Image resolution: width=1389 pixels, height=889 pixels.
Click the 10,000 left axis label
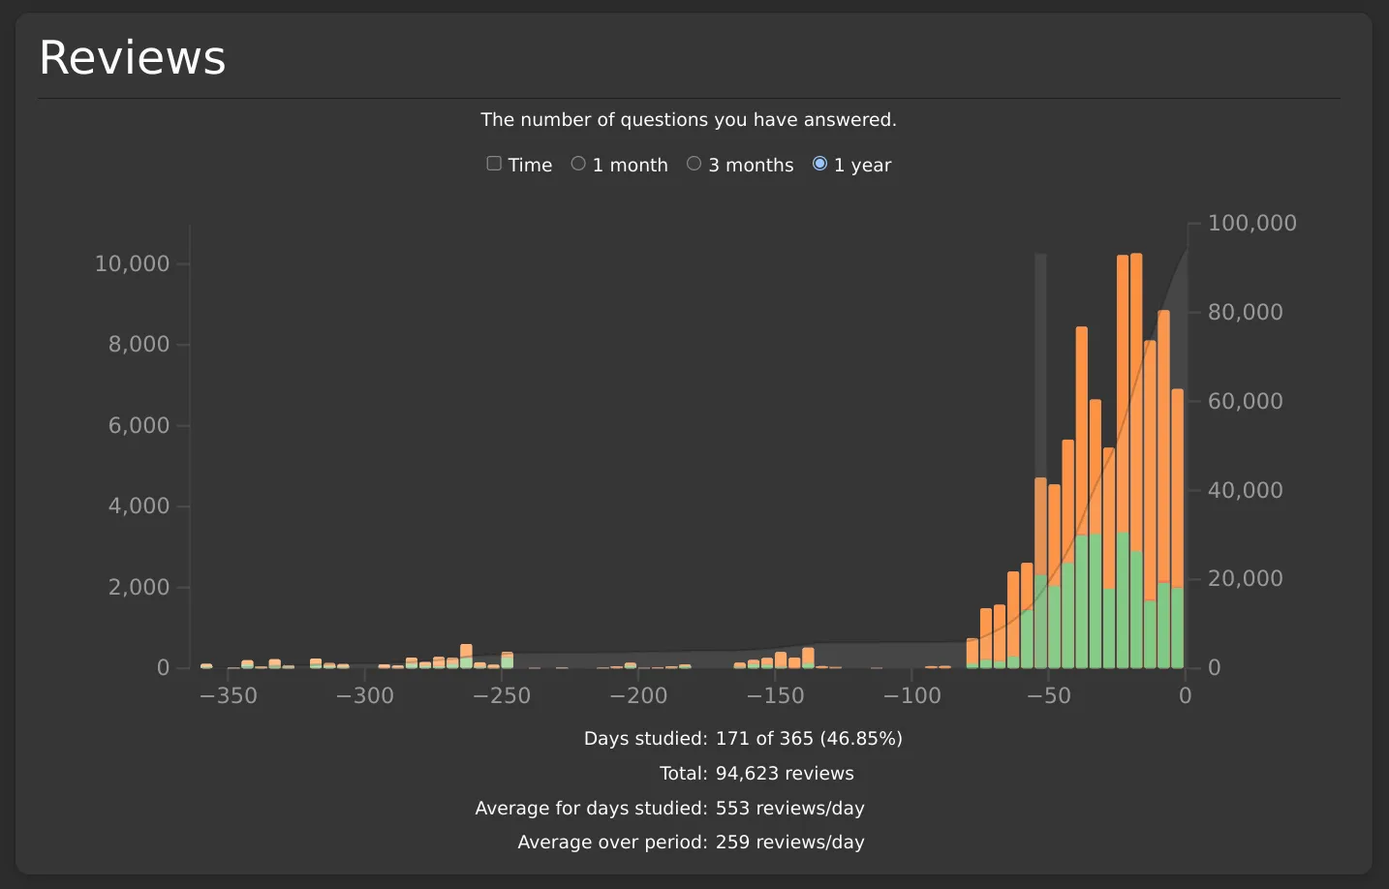pyautogui.click(x=132, y=263)
